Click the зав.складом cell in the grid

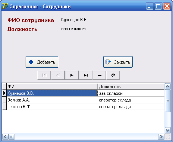(131, 93)
